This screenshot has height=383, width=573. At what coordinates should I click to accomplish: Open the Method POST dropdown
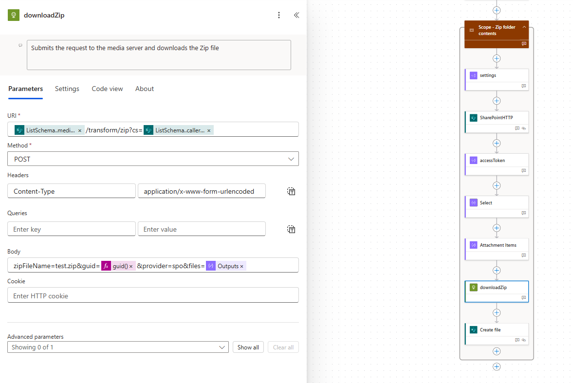point(153,159)
